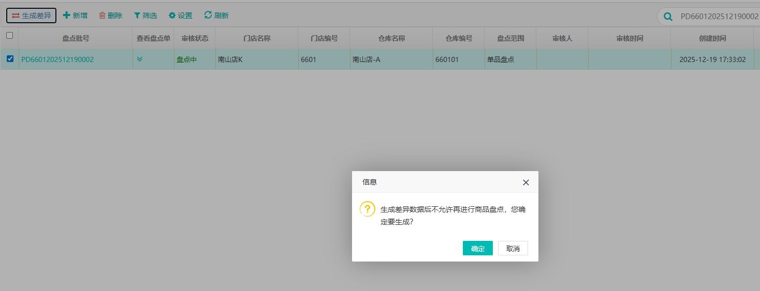Click 确定 to confirm generation

point(477,248)
